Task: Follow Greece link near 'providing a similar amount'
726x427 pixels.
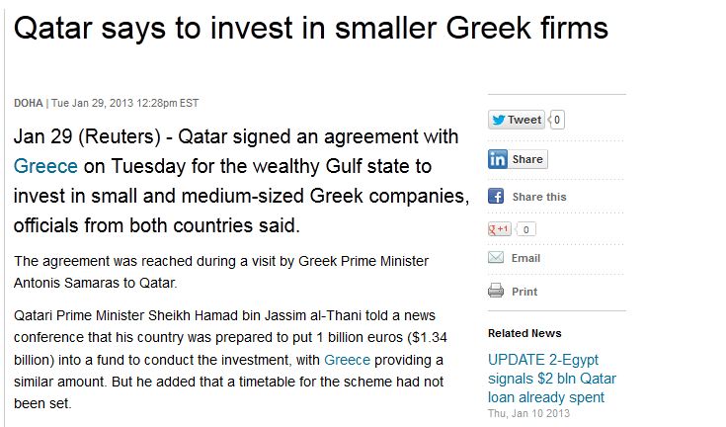Action: [x=346, y=359]
